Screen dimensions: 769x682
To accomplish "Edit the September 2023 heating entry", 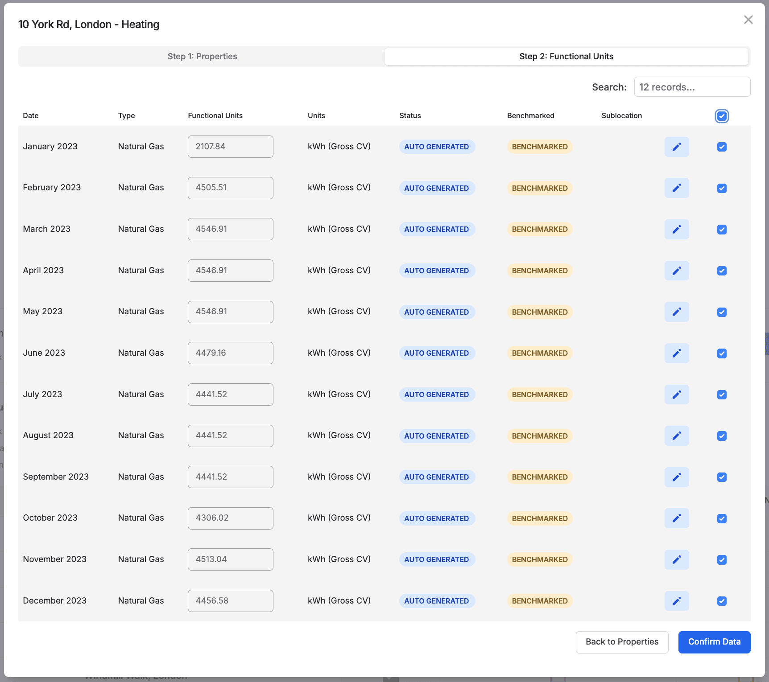I will pyautogui.click(x=676, y=477).
